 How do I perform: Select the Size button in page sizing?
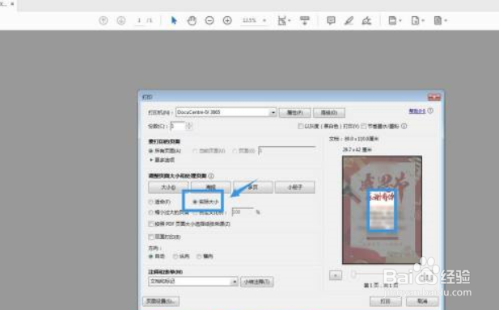168,187
